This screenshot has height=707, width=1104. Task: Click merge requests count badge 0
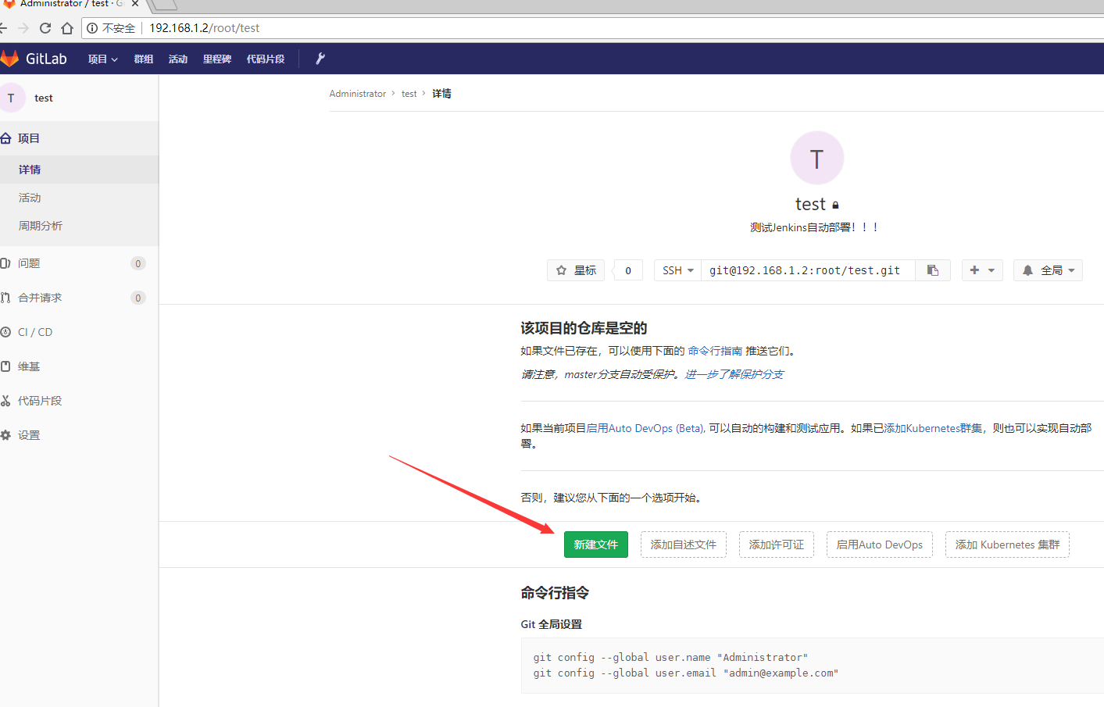click(138, 298)
